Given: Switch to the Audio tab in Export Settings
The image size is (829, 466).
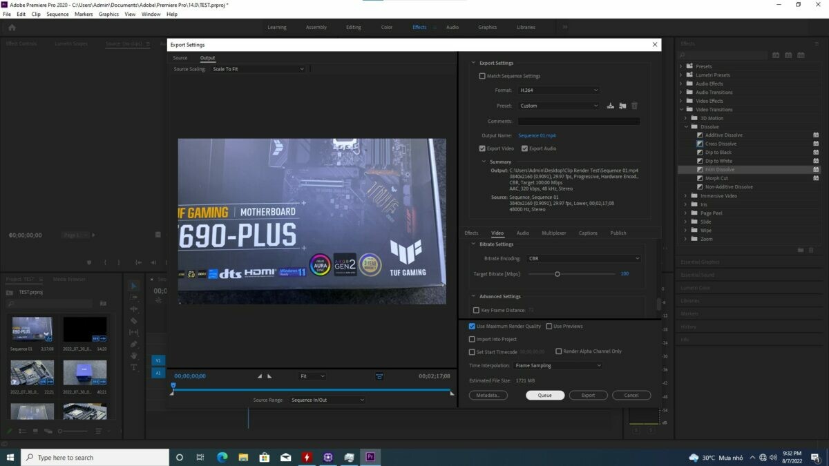Looking at the screenshot, I should coord(523,233).
